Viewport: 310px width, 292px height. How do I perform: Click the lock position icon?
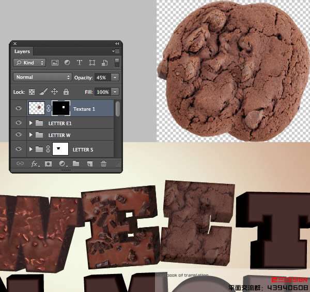(54, 92)
